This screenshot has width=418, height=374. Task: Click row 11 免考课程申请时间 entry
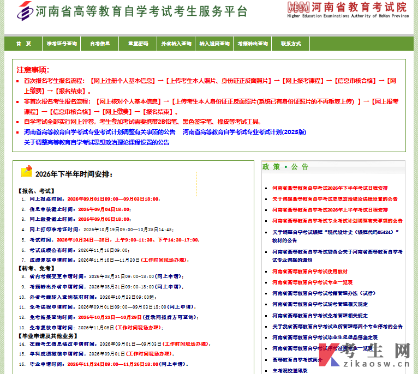coord(107,307)
